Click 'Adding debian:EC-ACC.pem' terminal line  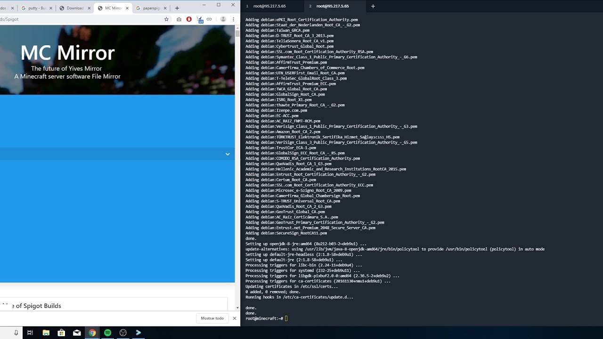pyautogui.click(x=272, y=116)
